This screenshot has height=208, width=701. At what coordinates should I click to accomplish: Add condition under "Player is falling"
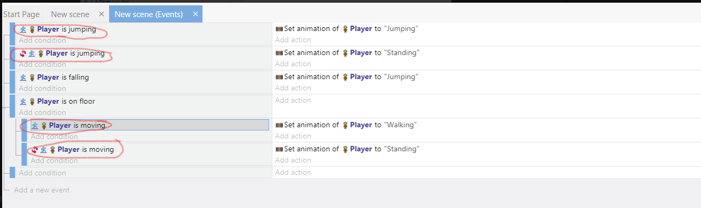(42, 88)
